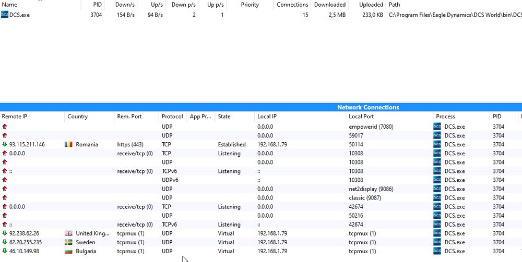
Task: Click the red arrow on the port 50216 row
Action: [x=5, y=216]
